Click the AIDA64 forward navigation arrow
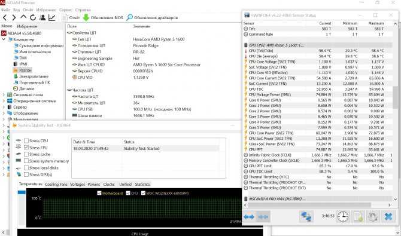 [x=14, y=17]
